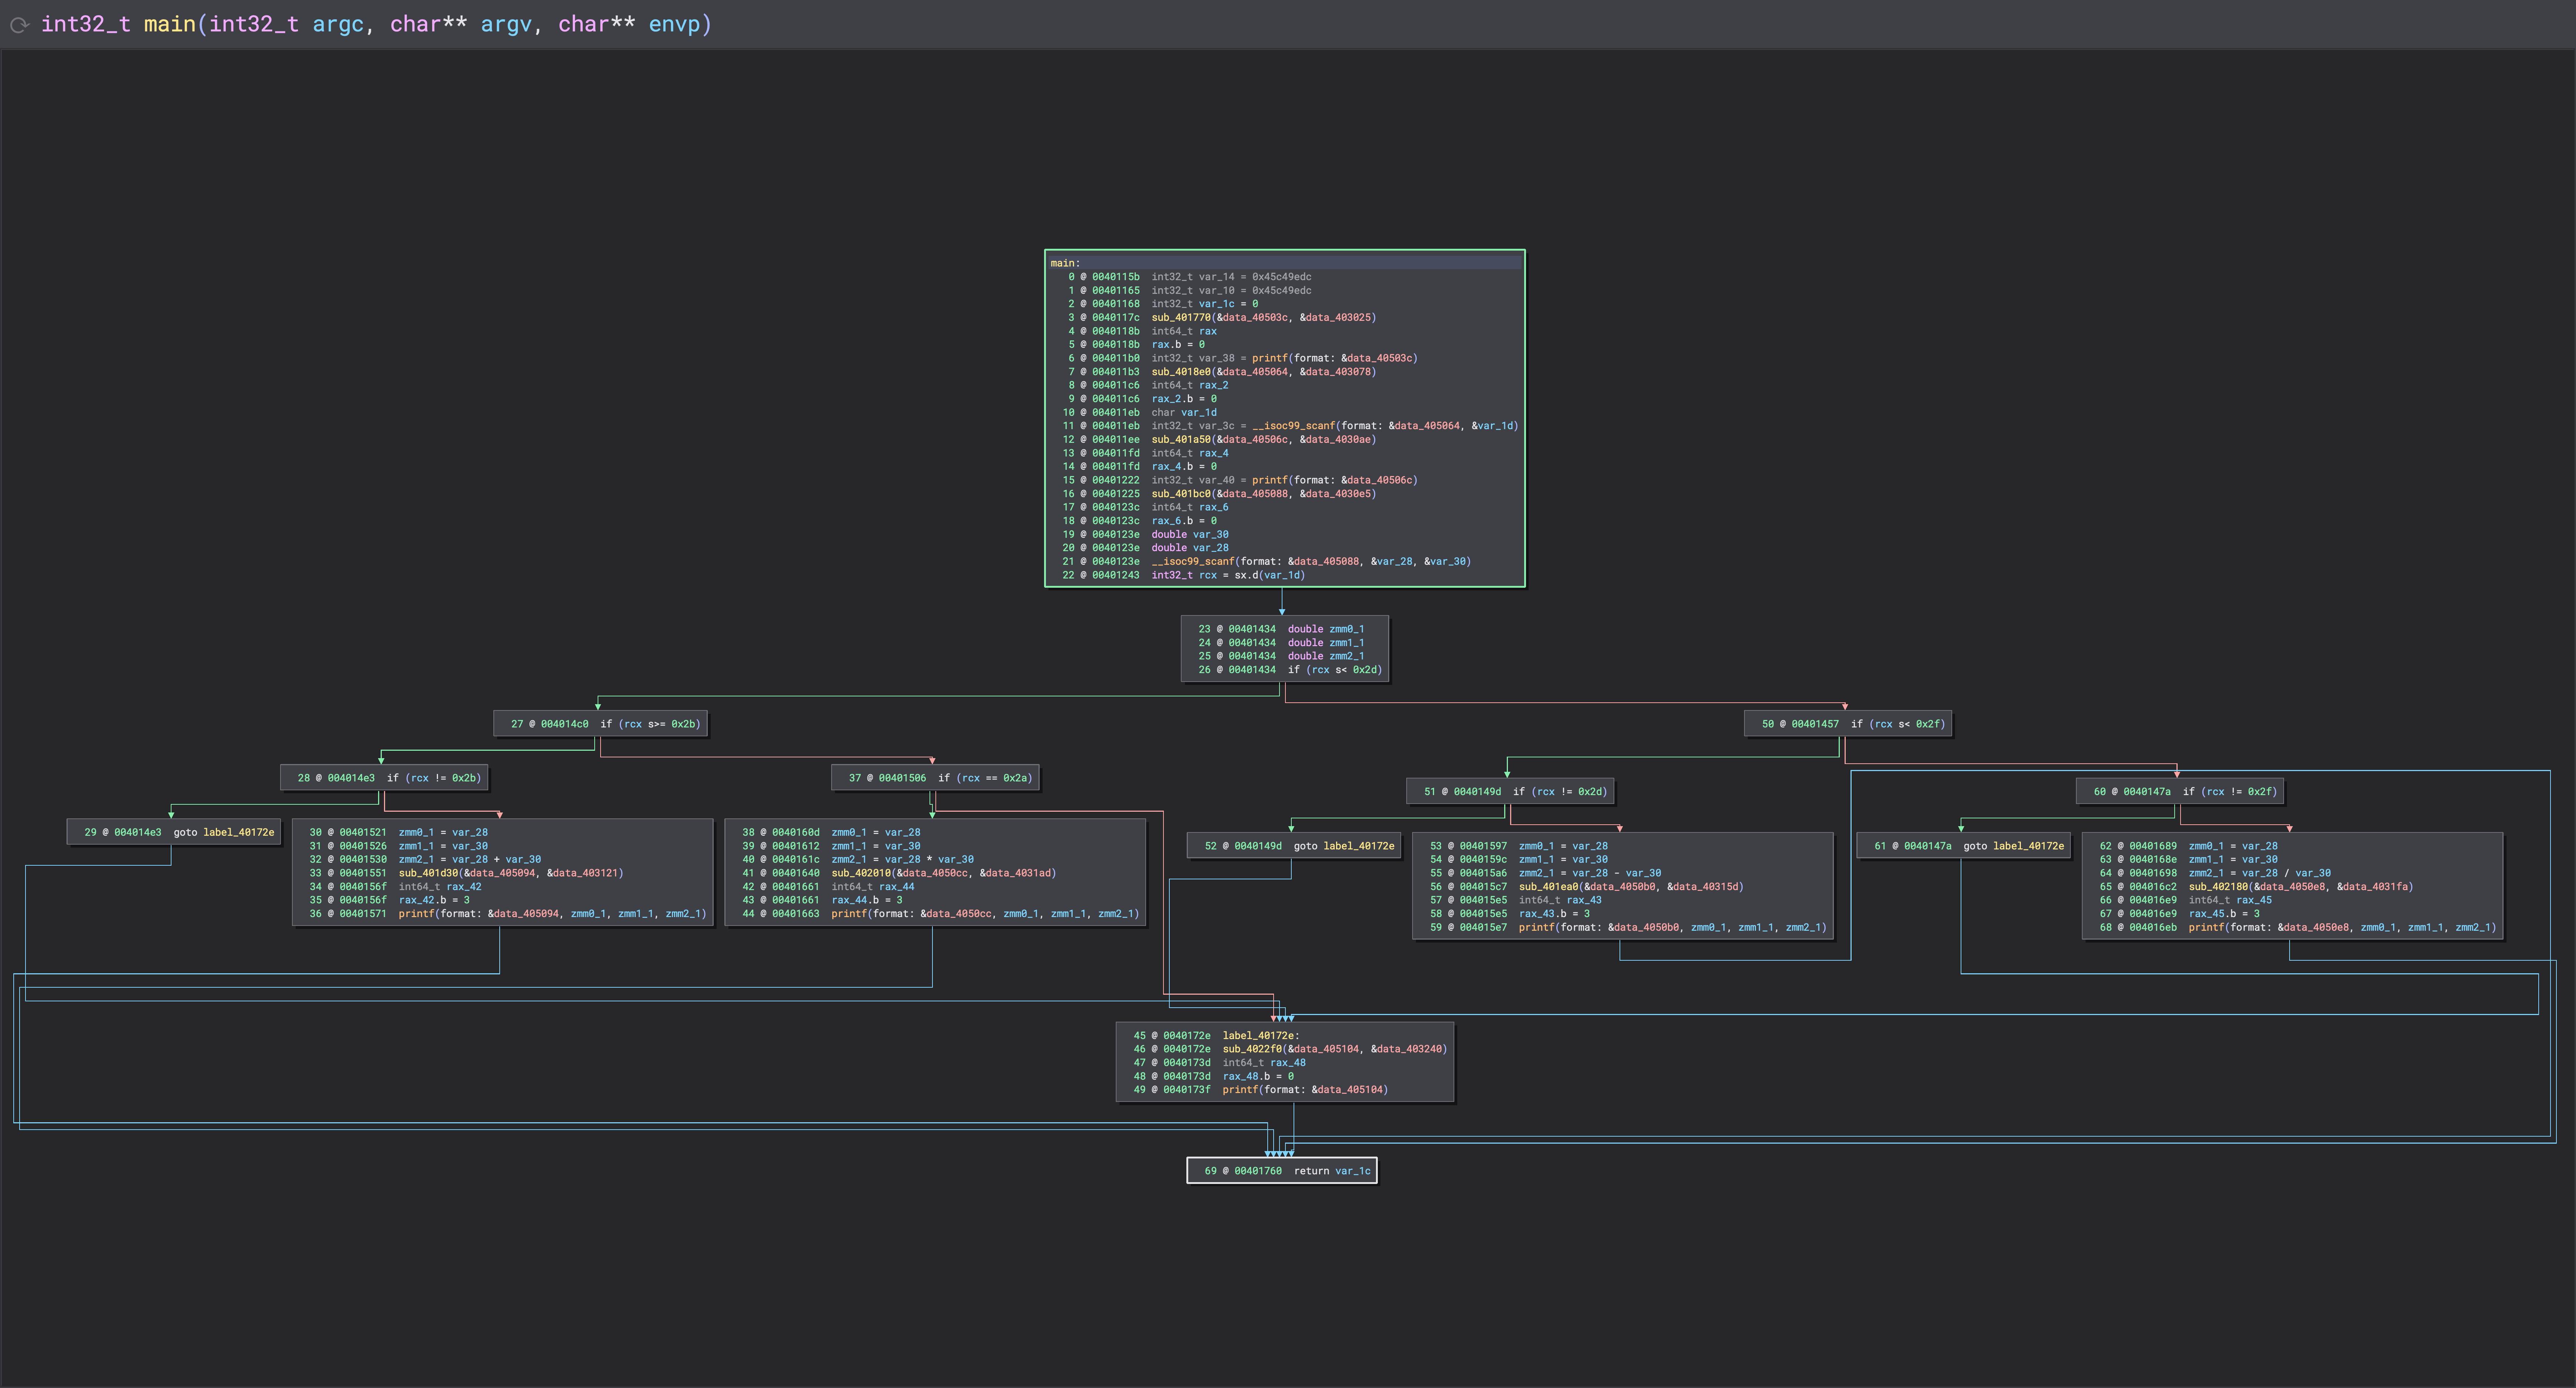Follow sub_4018e0 call at 004011b3
Image resolution: width=2576 pixels, height=1388 pixels.
click(x=1180, y=371)
